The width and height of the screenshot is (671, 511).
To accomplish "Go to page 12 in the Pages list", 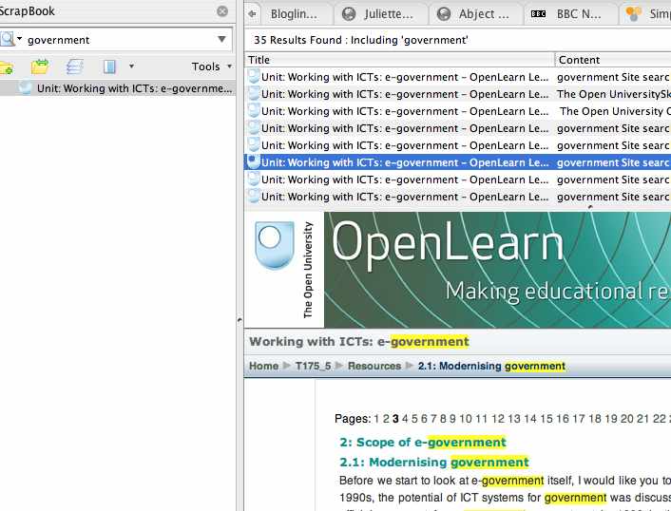I will (498, 419).
